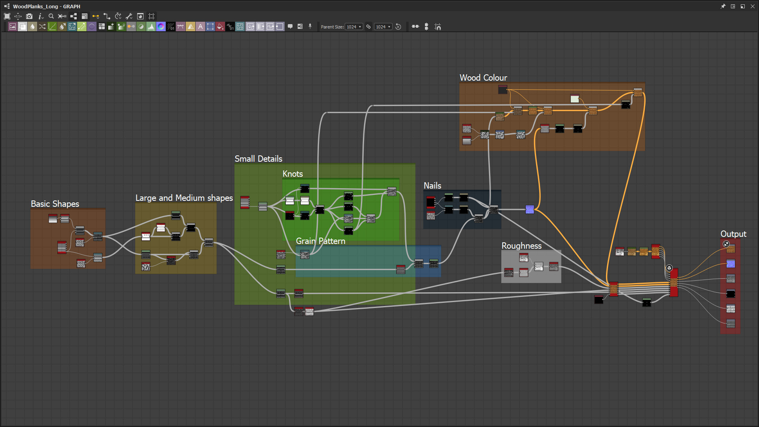The height and width of the screenshot is (427, 759).
Task: Select the Wood Colour frame title
Action: pyautogui.click(x=483, y=77)
